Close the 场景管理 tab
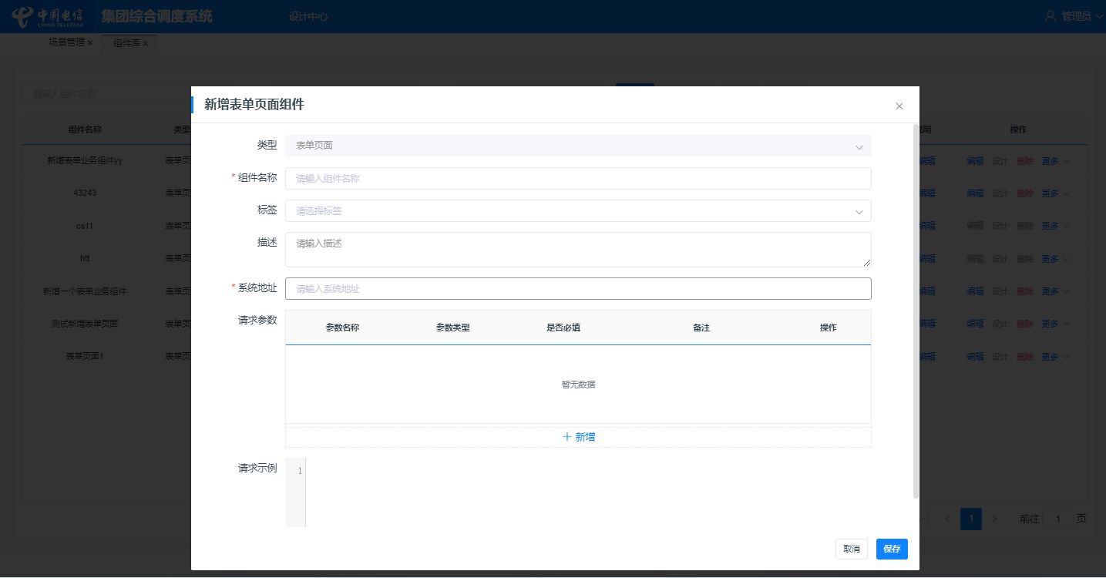The width and height of the screenshot is (1106, 578). click(x=89, y=43)
